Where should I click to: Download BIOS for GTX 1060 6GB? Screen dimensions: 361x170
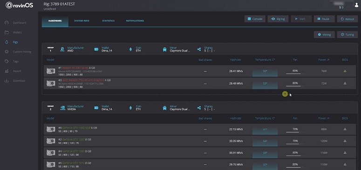(x=345, y=129)
